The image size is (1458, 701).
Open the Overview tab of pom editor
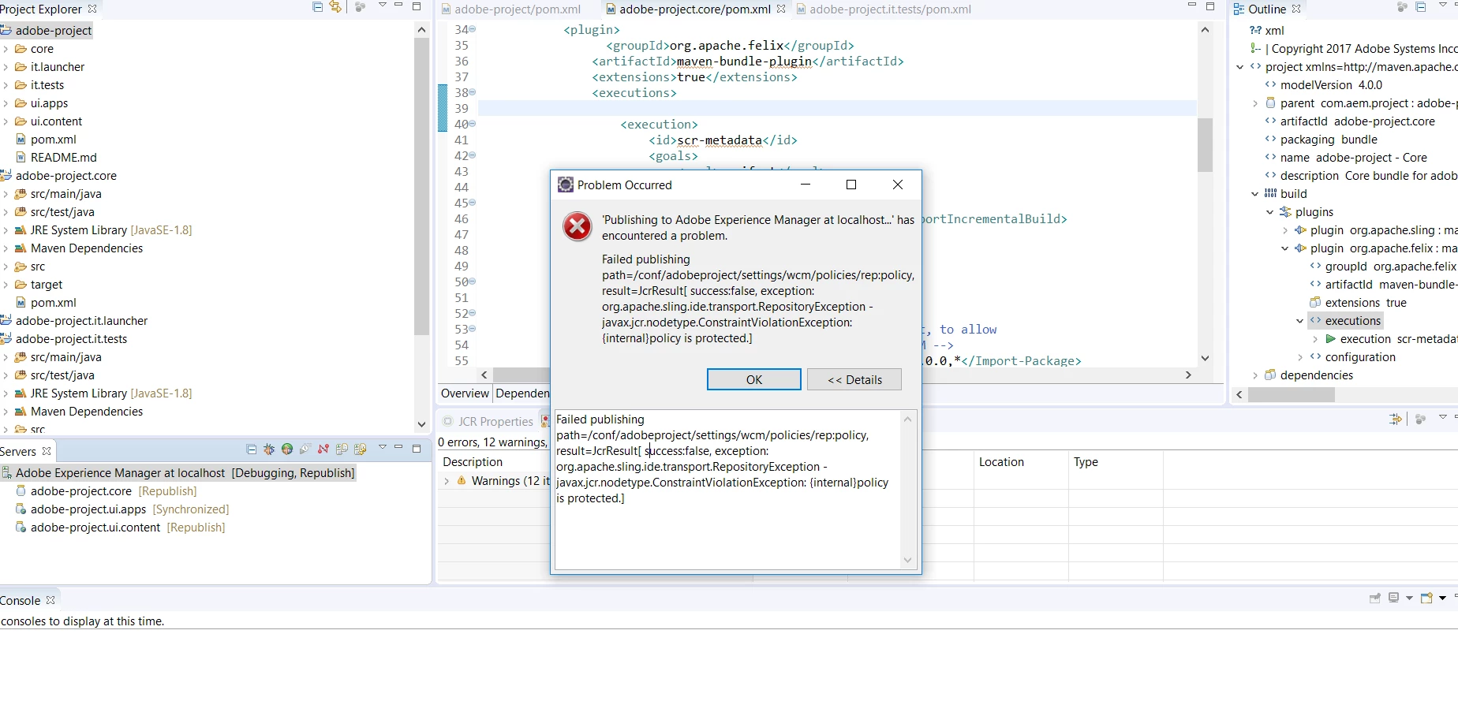coord(465,393)
